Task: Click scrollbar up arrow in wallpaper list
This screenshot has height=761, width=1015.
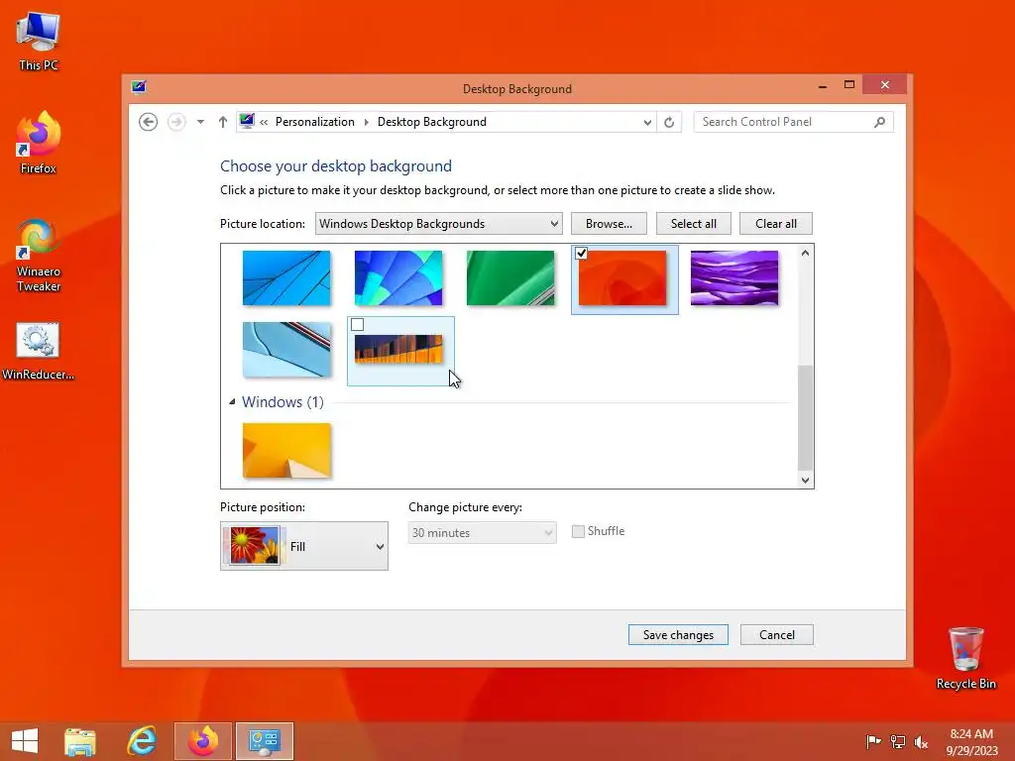Action: (x=805, y=253)
